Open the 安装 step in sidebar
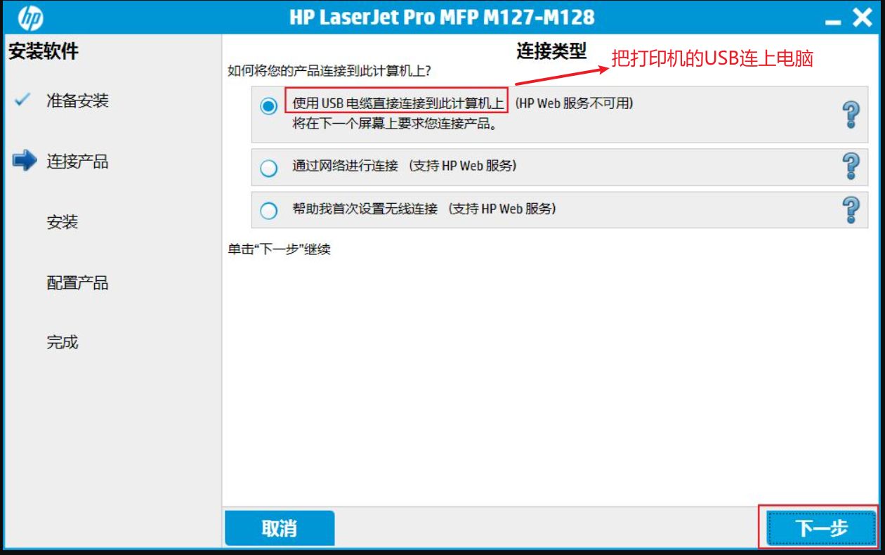The width and height of the screenshot is (885, 555). pos(62,222)
